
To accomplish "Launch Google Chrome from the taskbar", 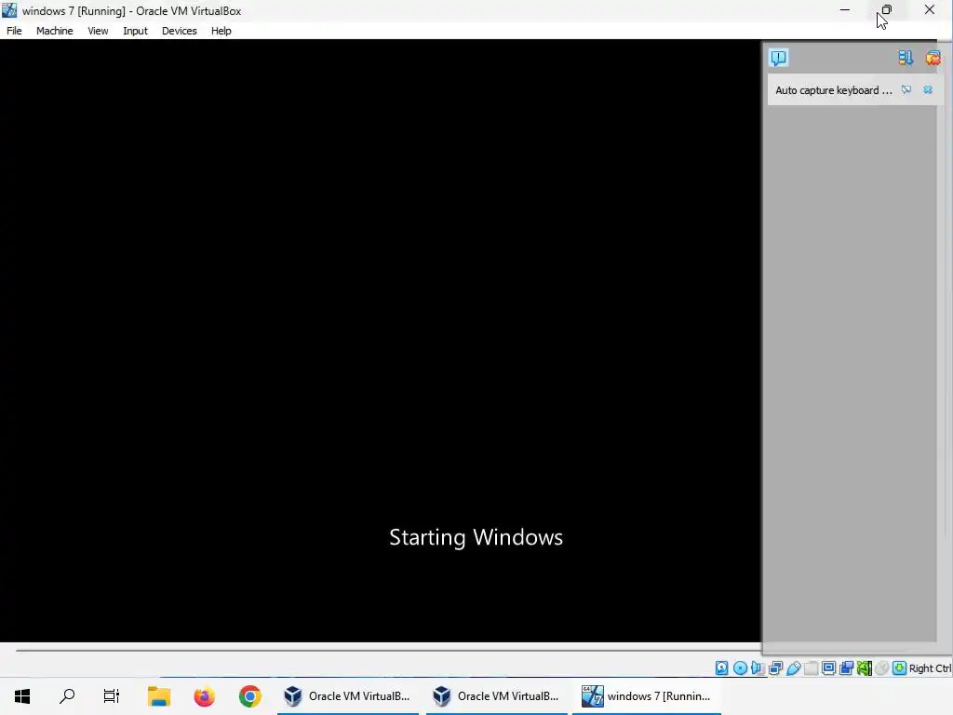I will (249, 696).
